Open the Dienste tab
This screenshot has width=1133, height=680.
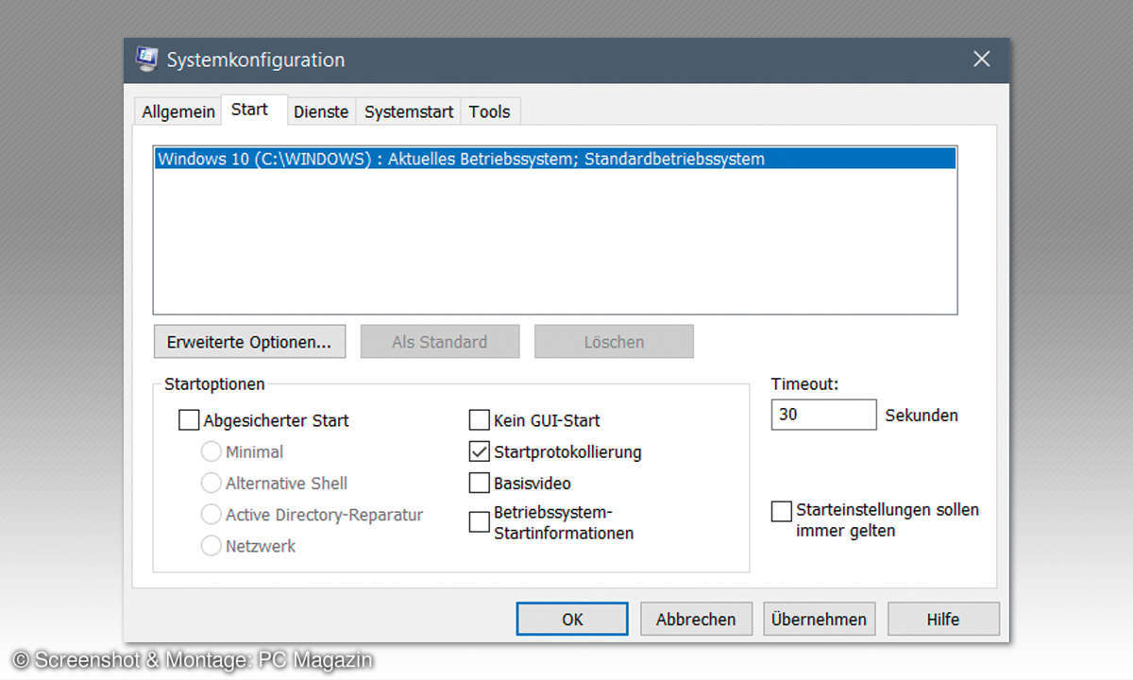(x=321, y=111)
